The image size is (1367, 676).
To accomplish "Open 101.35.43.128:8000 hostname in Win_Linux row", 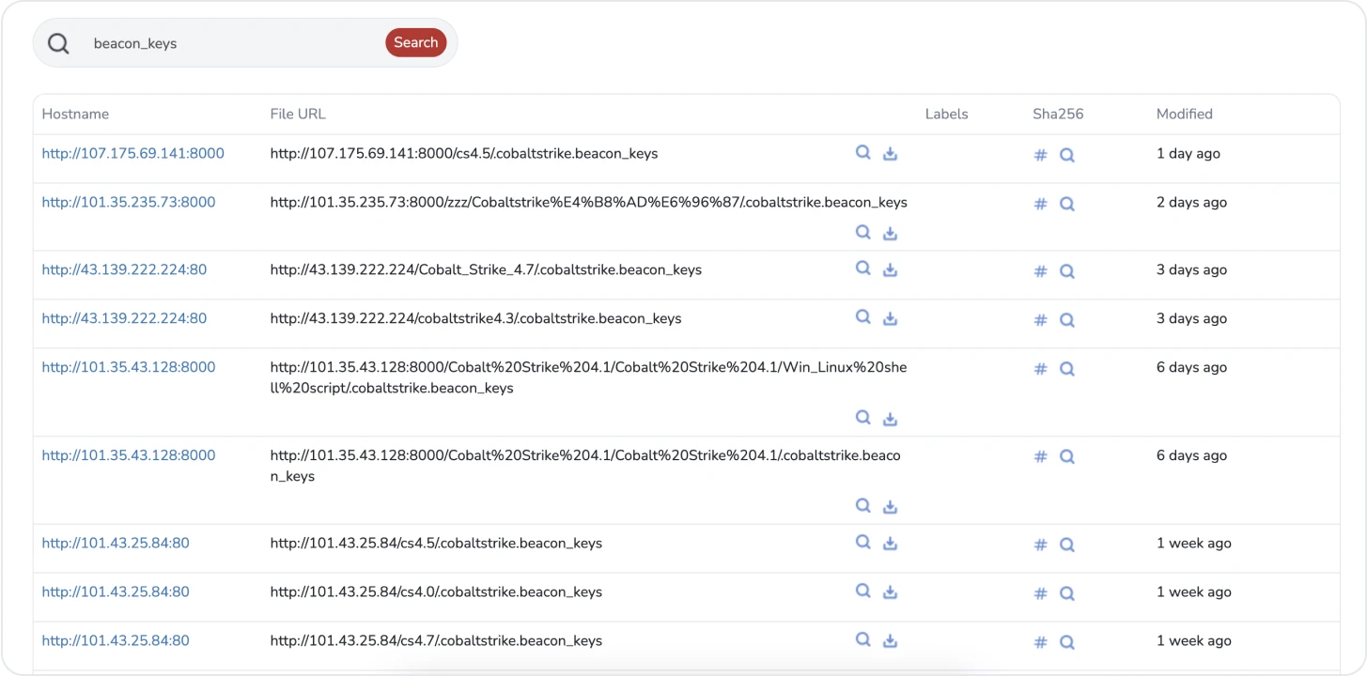I will [129, 367].
